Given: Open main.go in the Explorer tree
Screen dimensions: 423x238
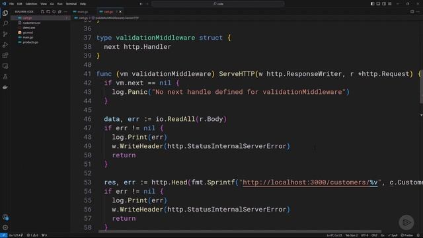Looking at the screenshot, I should click(40, 37).
